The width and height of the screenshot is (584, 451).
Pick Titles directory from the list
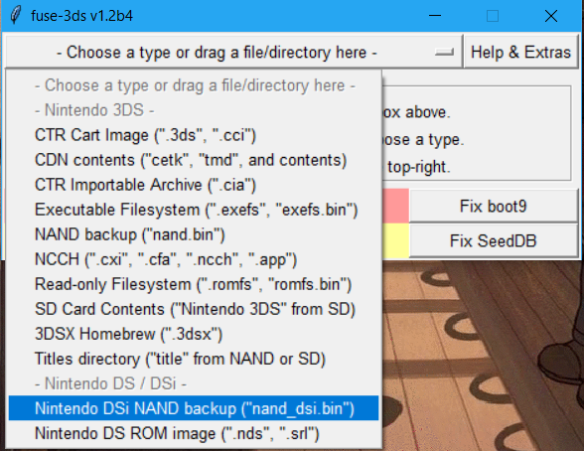194,359
